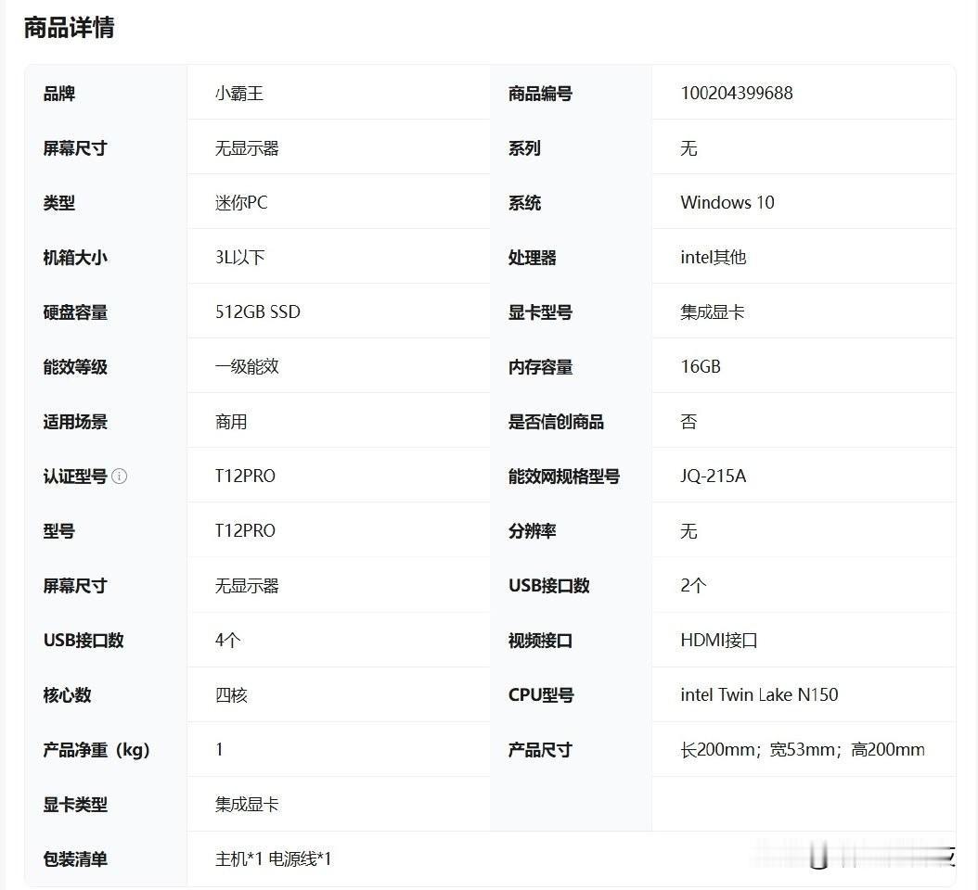Select 集成显卡 in the 显卡类型 row
Viewport: 978px width, 890px height.
tap(247, 805)
